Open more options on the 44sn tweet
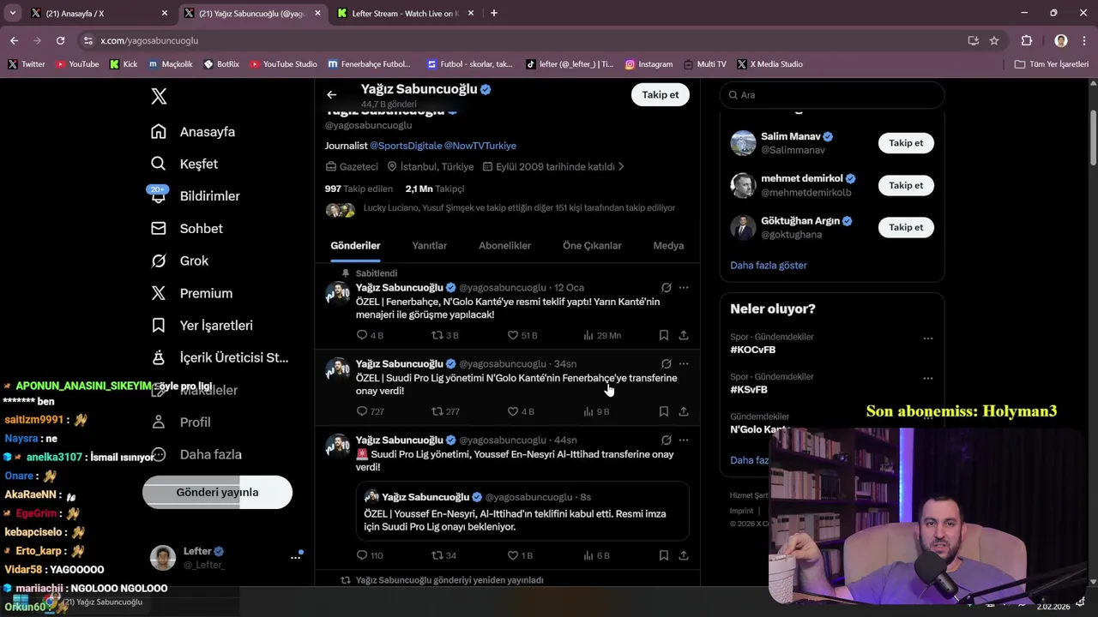The image size is (1098, 617). pyautogui.click(x=684, y=440)
